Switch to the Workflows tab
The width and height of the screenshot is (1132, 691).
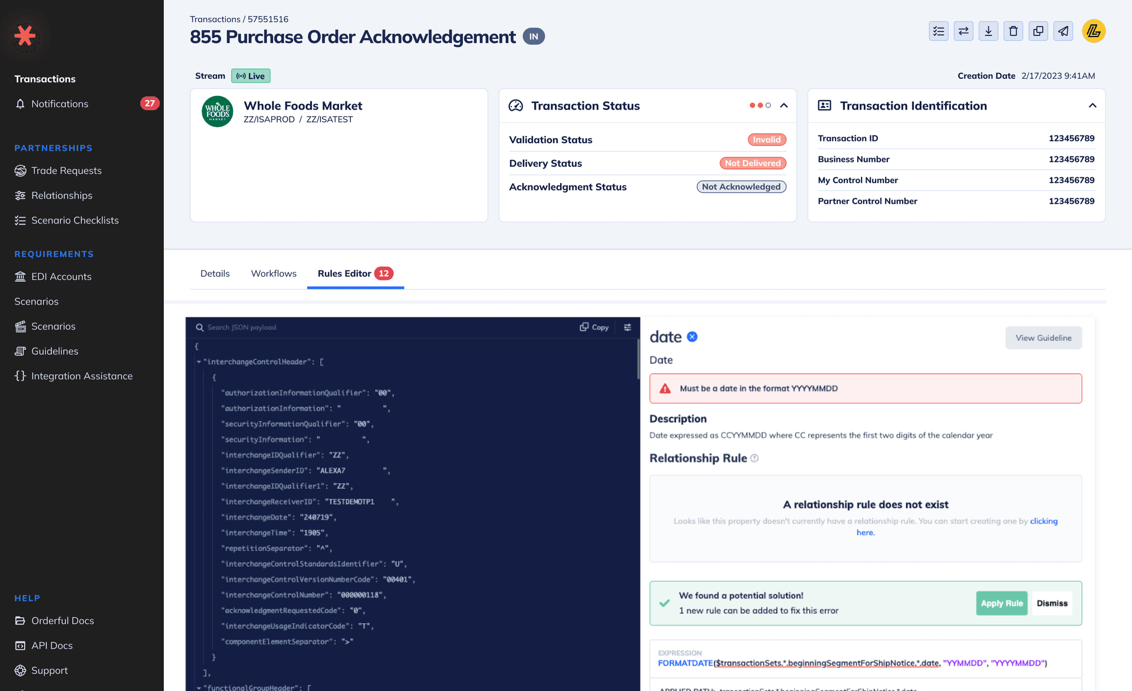click(x=274, y=273)
